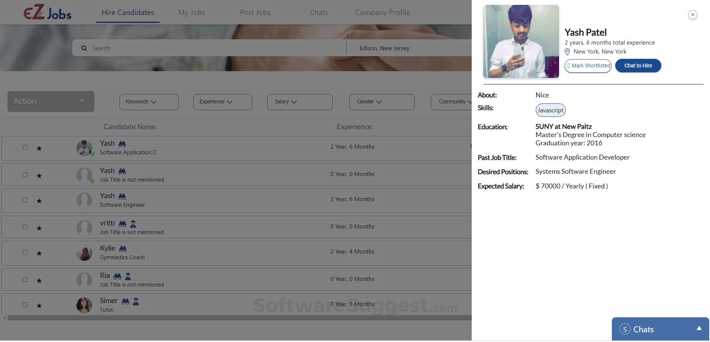Click the location pin icon near New York, New York
The image size is (710, 342).
coord(568,52)
